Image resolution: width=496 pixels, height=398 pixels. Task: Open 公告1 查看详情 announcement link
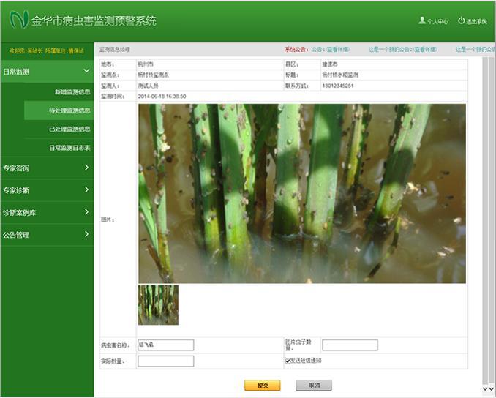[x=331, y=50]
